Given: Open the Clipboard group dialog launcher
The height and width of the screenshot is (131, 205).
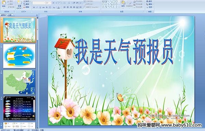Looking at the screenshot, I should [14, 12].
